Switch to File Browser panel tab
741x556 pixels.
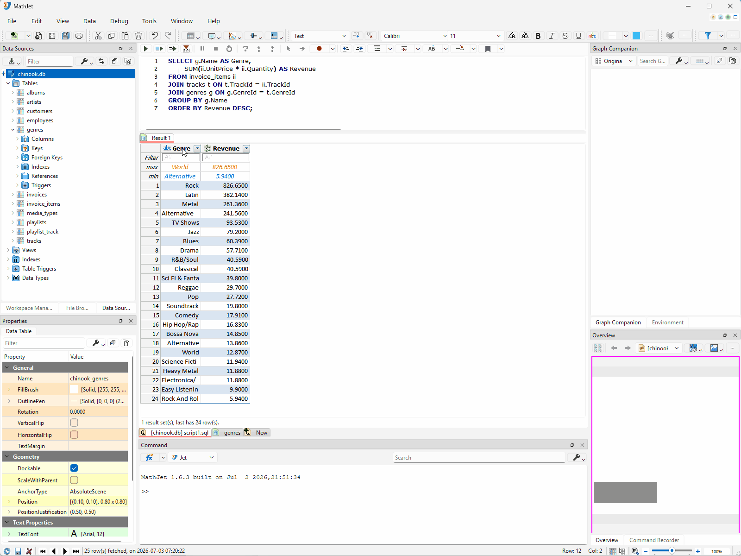[x=77, y=308]
